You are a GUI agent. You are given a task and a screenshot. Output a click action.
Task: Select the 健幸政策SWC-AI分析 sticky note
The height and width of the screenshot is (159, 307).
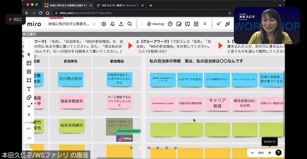[245, 104]
